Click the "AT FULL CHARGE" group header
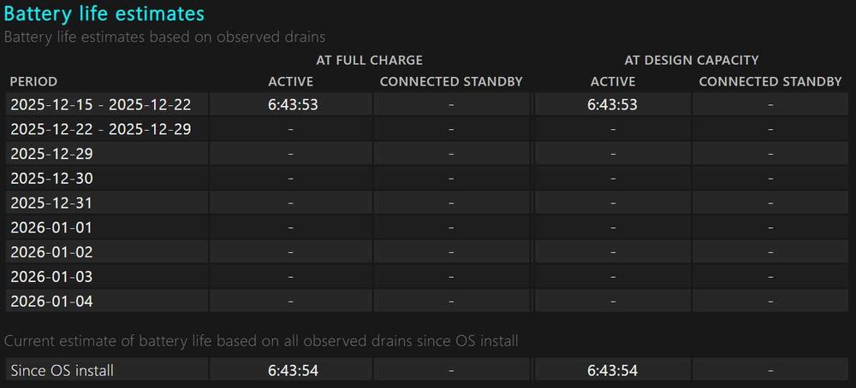This screenshot has height=388, width=856. click(x=369, y=60)
